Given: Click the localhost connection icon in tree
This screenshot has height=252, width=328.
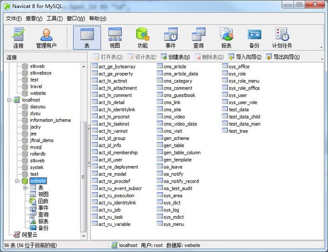Looking at the screenshot, I should pos(17,100).
